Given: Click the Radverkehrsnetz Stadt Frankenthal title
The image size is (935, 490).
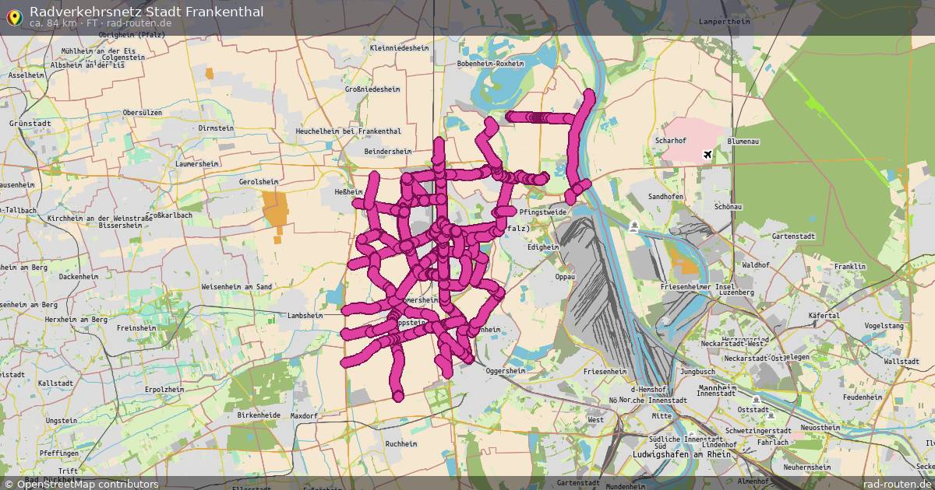Looking at the screenshot, I should (x=148, y=11).
